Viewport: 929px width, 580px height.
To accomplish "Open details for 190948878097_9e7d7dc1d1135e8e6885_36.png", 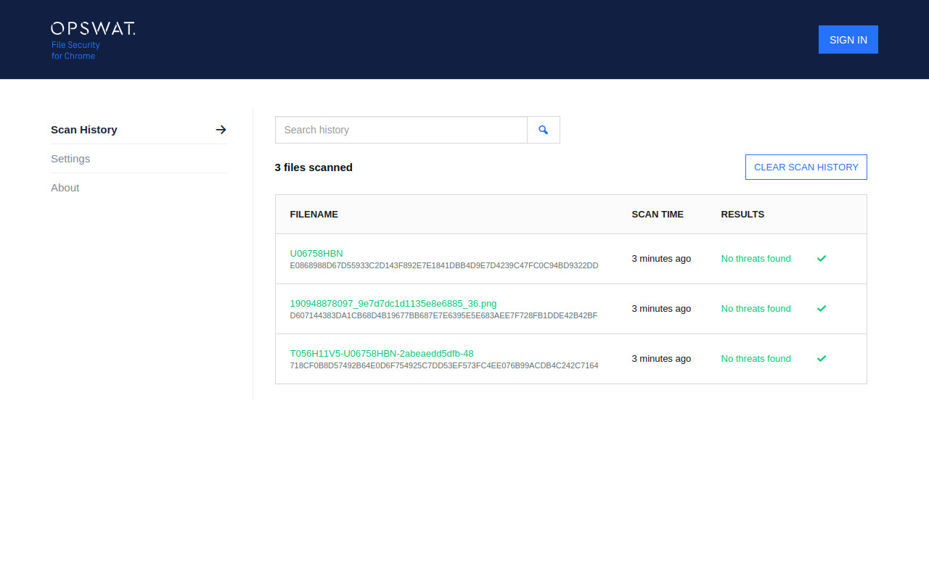I will point(393,303).
